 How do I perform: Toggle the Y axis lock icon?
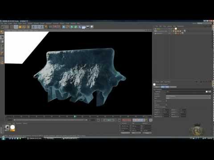click(x=37, y=27)
